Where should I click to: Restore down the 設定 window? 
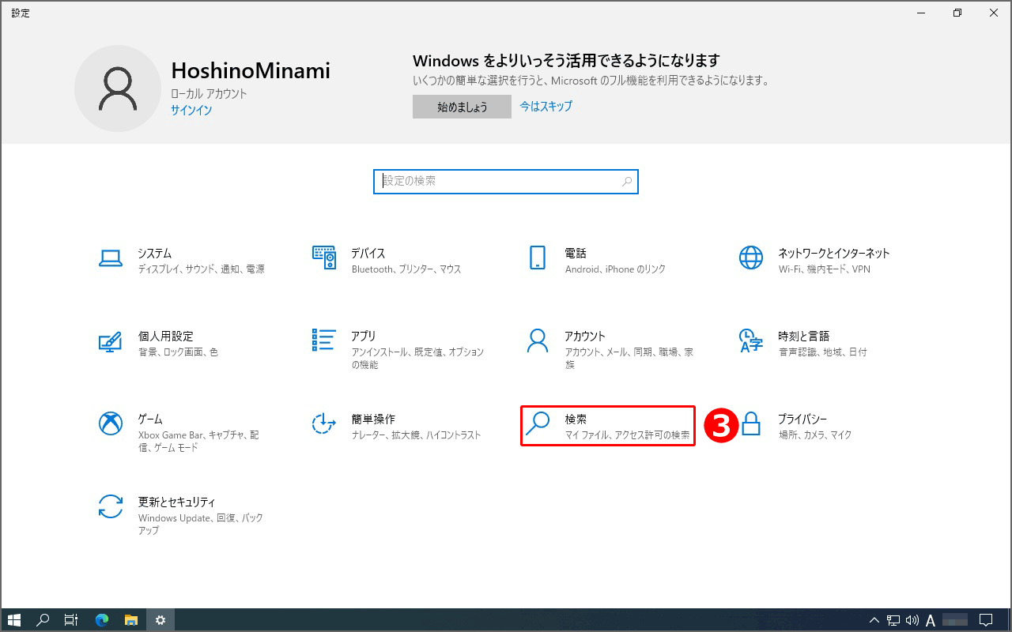point(957,13)
